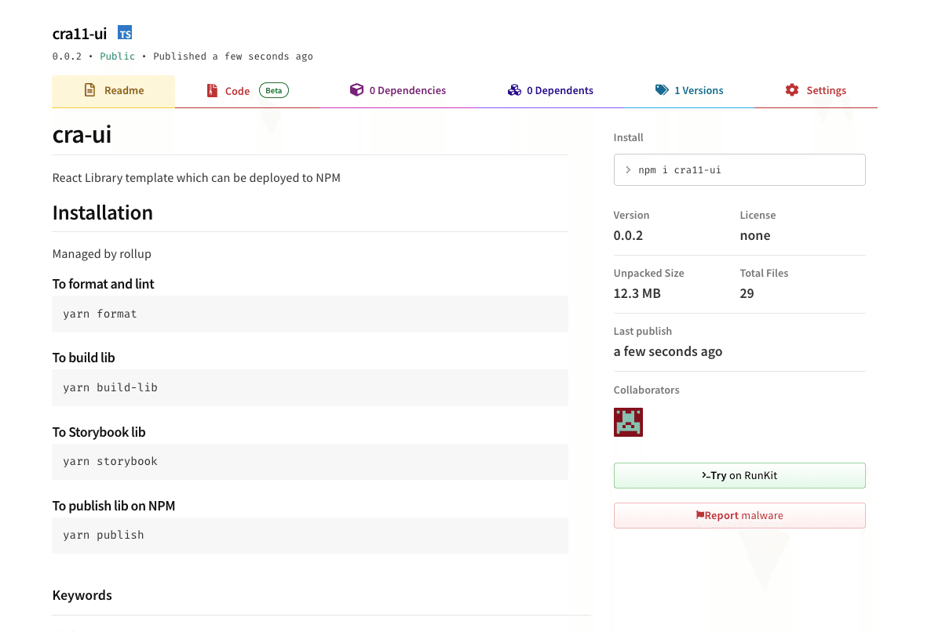Switch to the Code tab
Viewport: 931px width, 632px height.
247,91
